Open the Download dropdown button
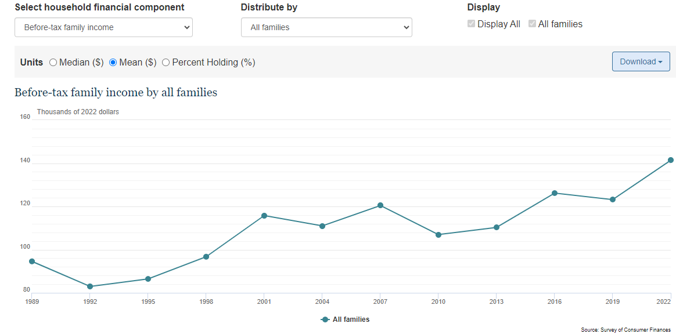The image size is (676, 334). (641, 61)
